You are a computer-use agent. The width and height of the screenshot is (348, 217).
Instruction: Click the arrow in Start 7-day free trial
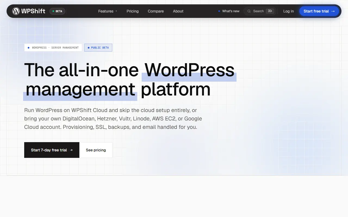[x=71, y=150]
